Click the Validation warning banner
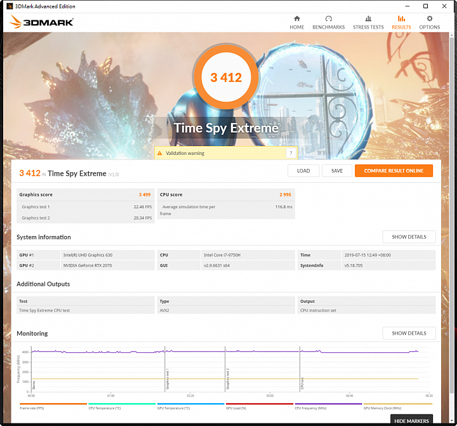Image resolution: width=457 pixels, height=426 pixels. (x=225, y=153)
